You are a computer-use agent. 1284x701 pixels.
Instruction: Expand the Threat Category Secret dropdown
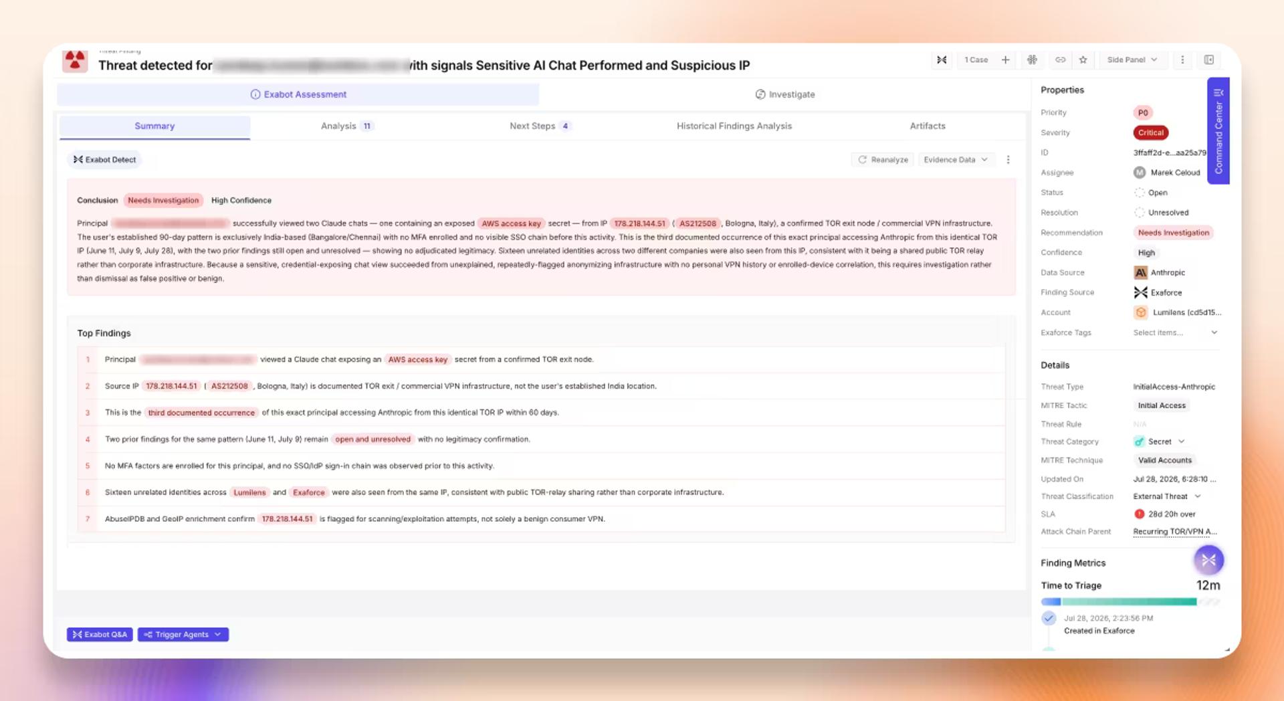point(1182,441)
